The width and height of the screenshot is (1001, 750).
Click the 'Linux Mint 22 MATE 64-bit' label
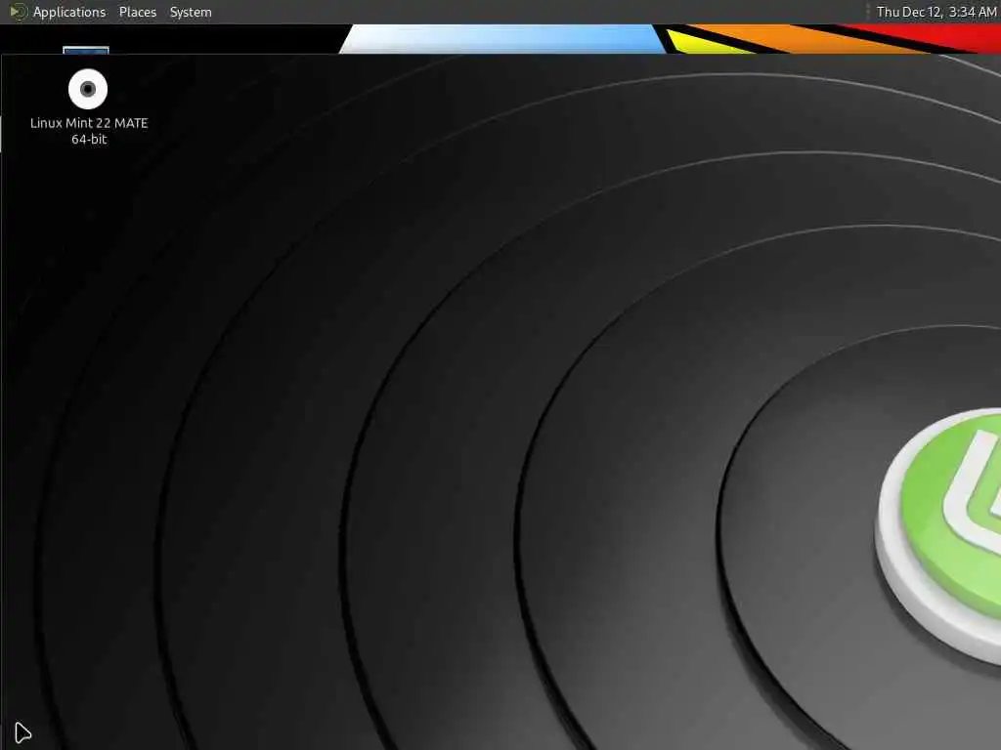tap(89, 131)
